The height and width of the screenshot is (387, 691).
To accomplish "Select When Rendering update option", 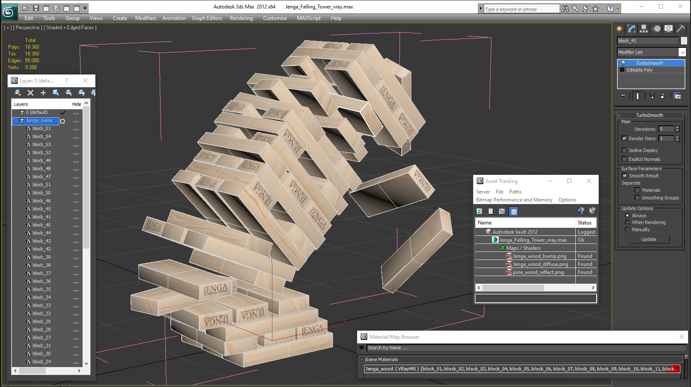I will [627, 222].
